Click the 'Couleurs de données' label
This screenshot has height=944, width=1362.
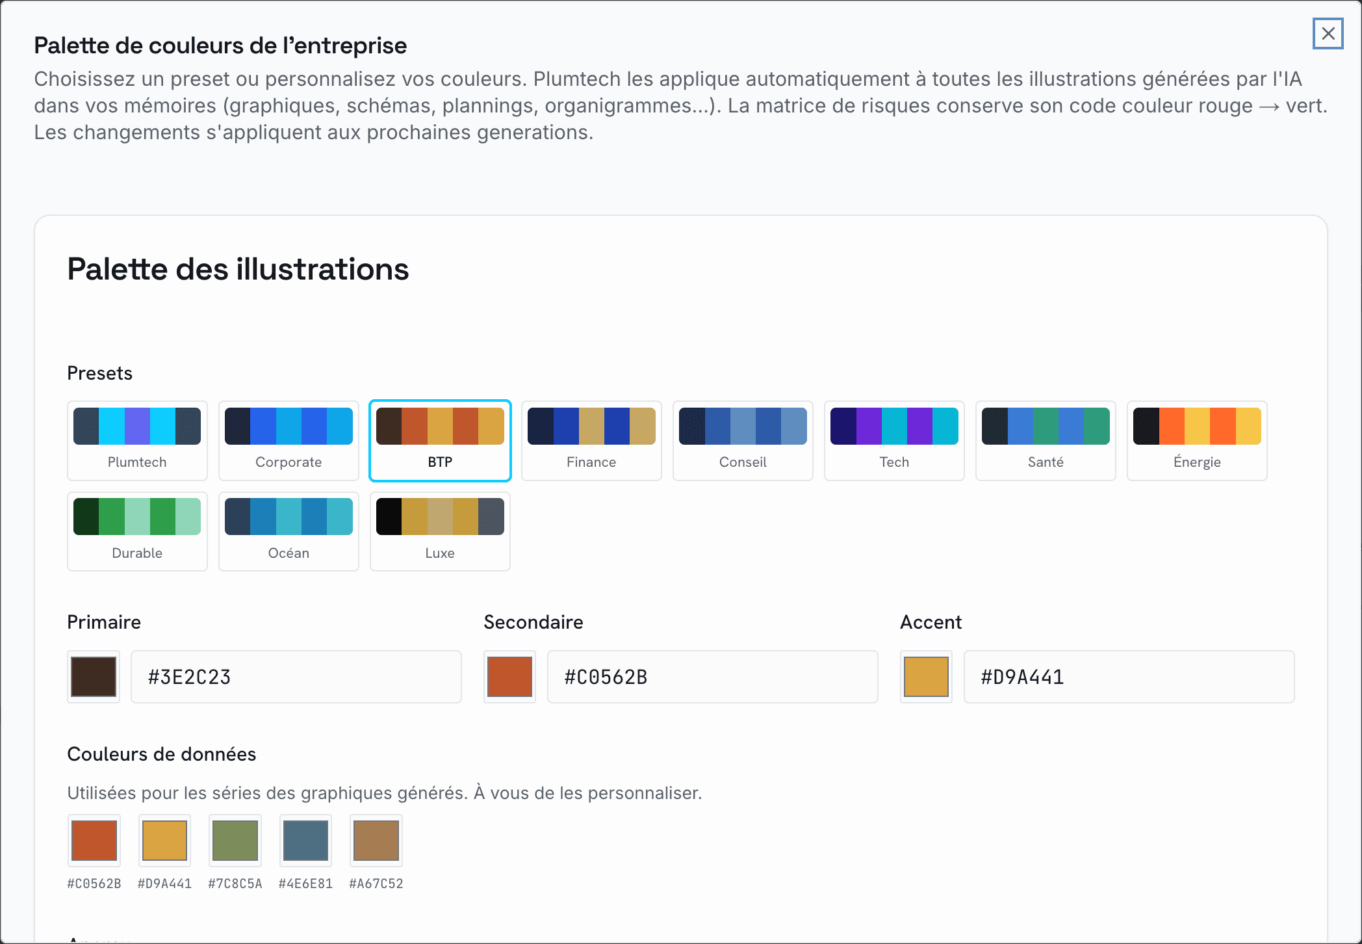(x=162, y=754)
